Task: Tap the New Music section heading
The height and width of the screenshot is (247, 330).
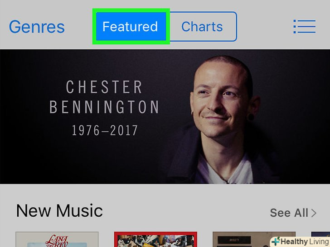Action: pos(59,210)
